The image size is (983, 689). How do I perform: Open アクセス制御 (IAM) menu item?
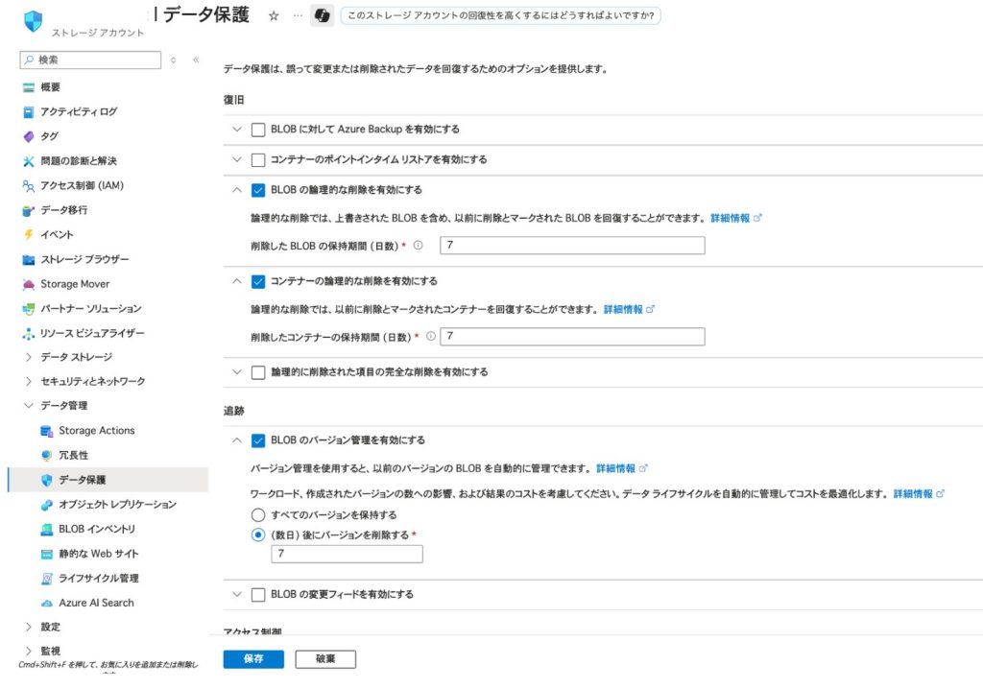[82, 185]
